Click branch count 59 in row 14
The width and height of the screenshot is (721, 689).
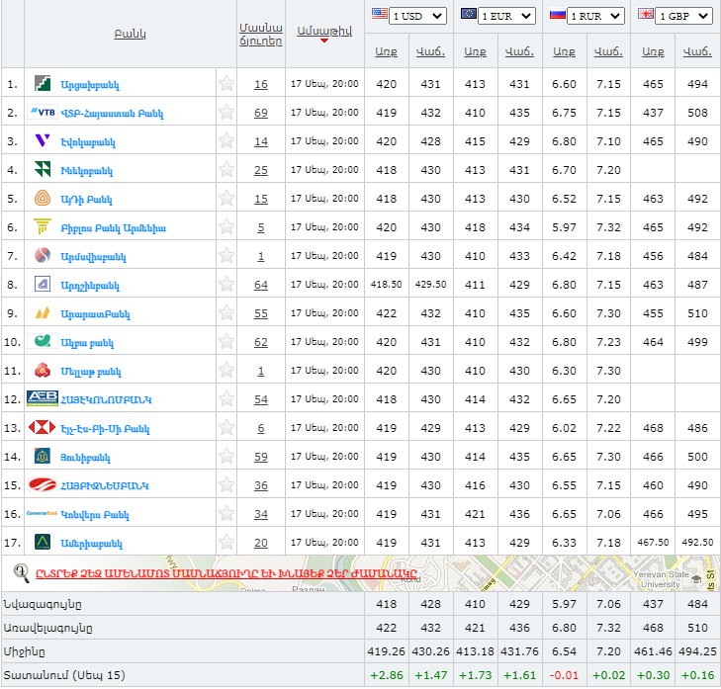(x=261, y=457)
